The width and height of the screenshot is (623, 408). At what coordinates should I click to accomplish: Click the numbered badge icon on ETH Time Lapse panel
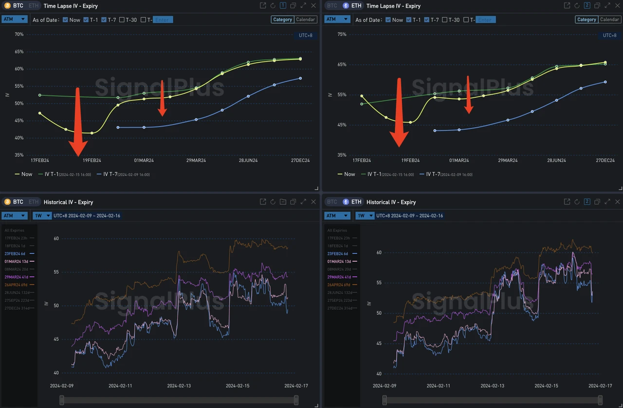587,6
